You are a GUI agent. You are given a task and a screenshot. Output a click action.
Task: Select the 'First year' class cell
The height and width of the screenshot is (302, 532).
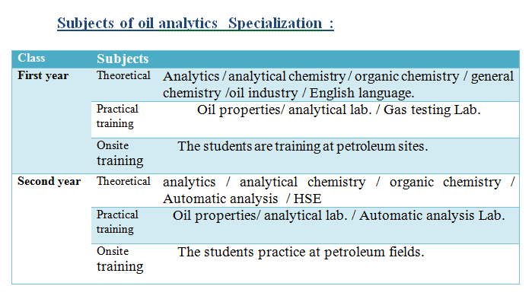43,75
